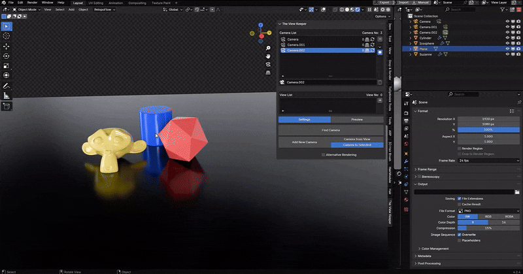Check the Alternative Rendering checkbox
This screenshot has height=274, width=523.
click(x=323, y=155)
